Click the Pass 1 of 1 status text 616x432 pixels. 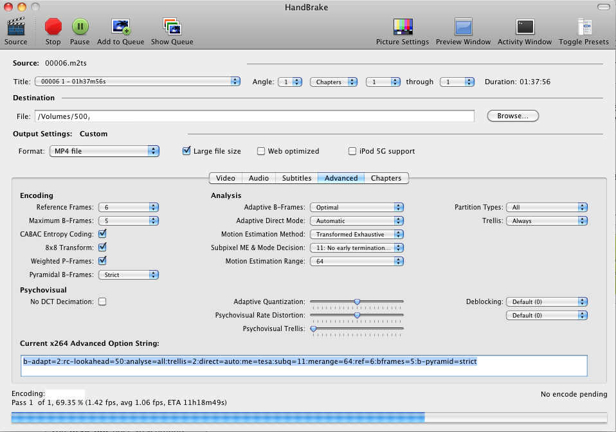coord(119,402)
